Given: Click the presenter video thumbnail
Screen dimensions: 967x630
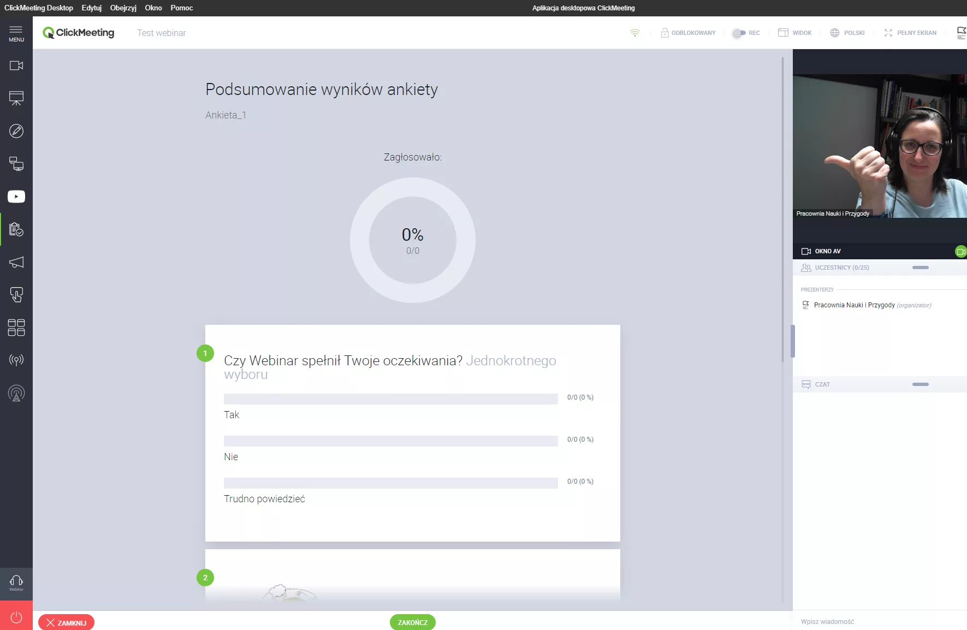Looking at the screenshot, I should tap(880, 146).
